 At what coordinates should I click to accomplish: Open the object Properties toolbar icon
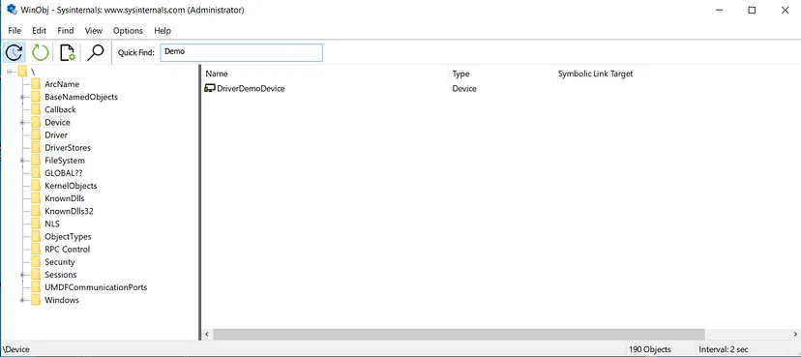68,52
